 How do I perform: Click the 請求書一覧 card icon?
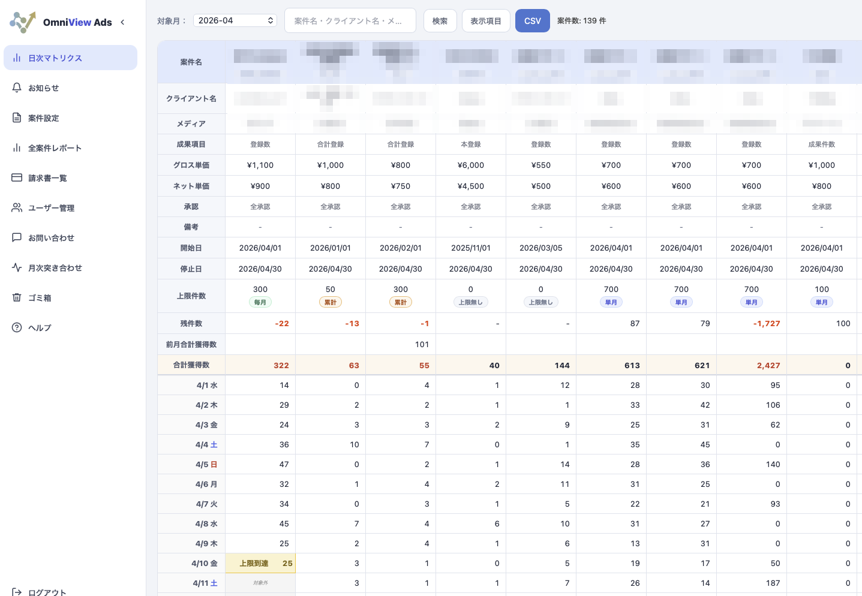coord(17,177)
